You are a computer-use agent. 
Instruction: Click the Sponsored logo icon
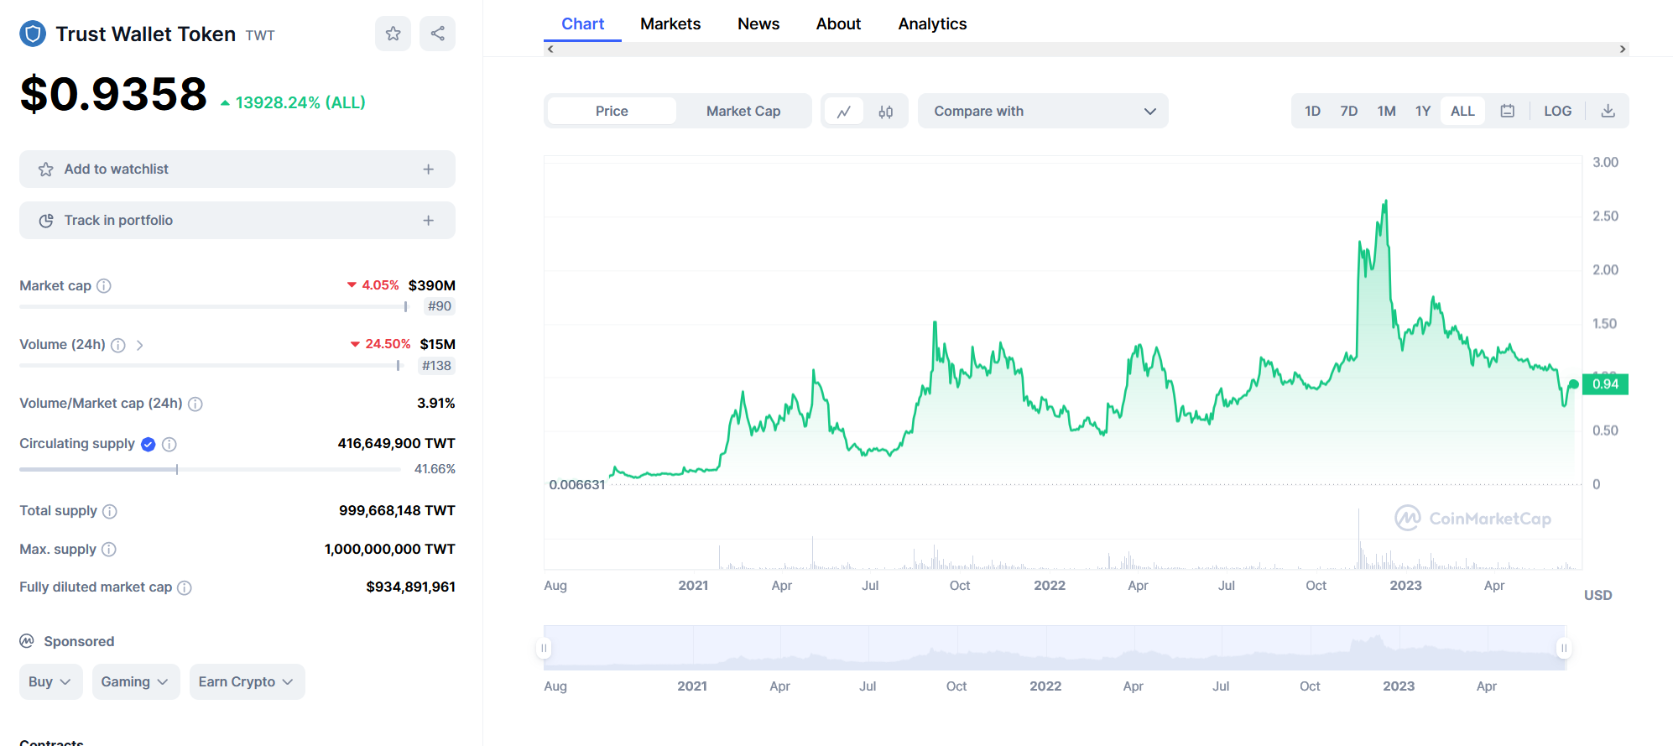[27, 641]
